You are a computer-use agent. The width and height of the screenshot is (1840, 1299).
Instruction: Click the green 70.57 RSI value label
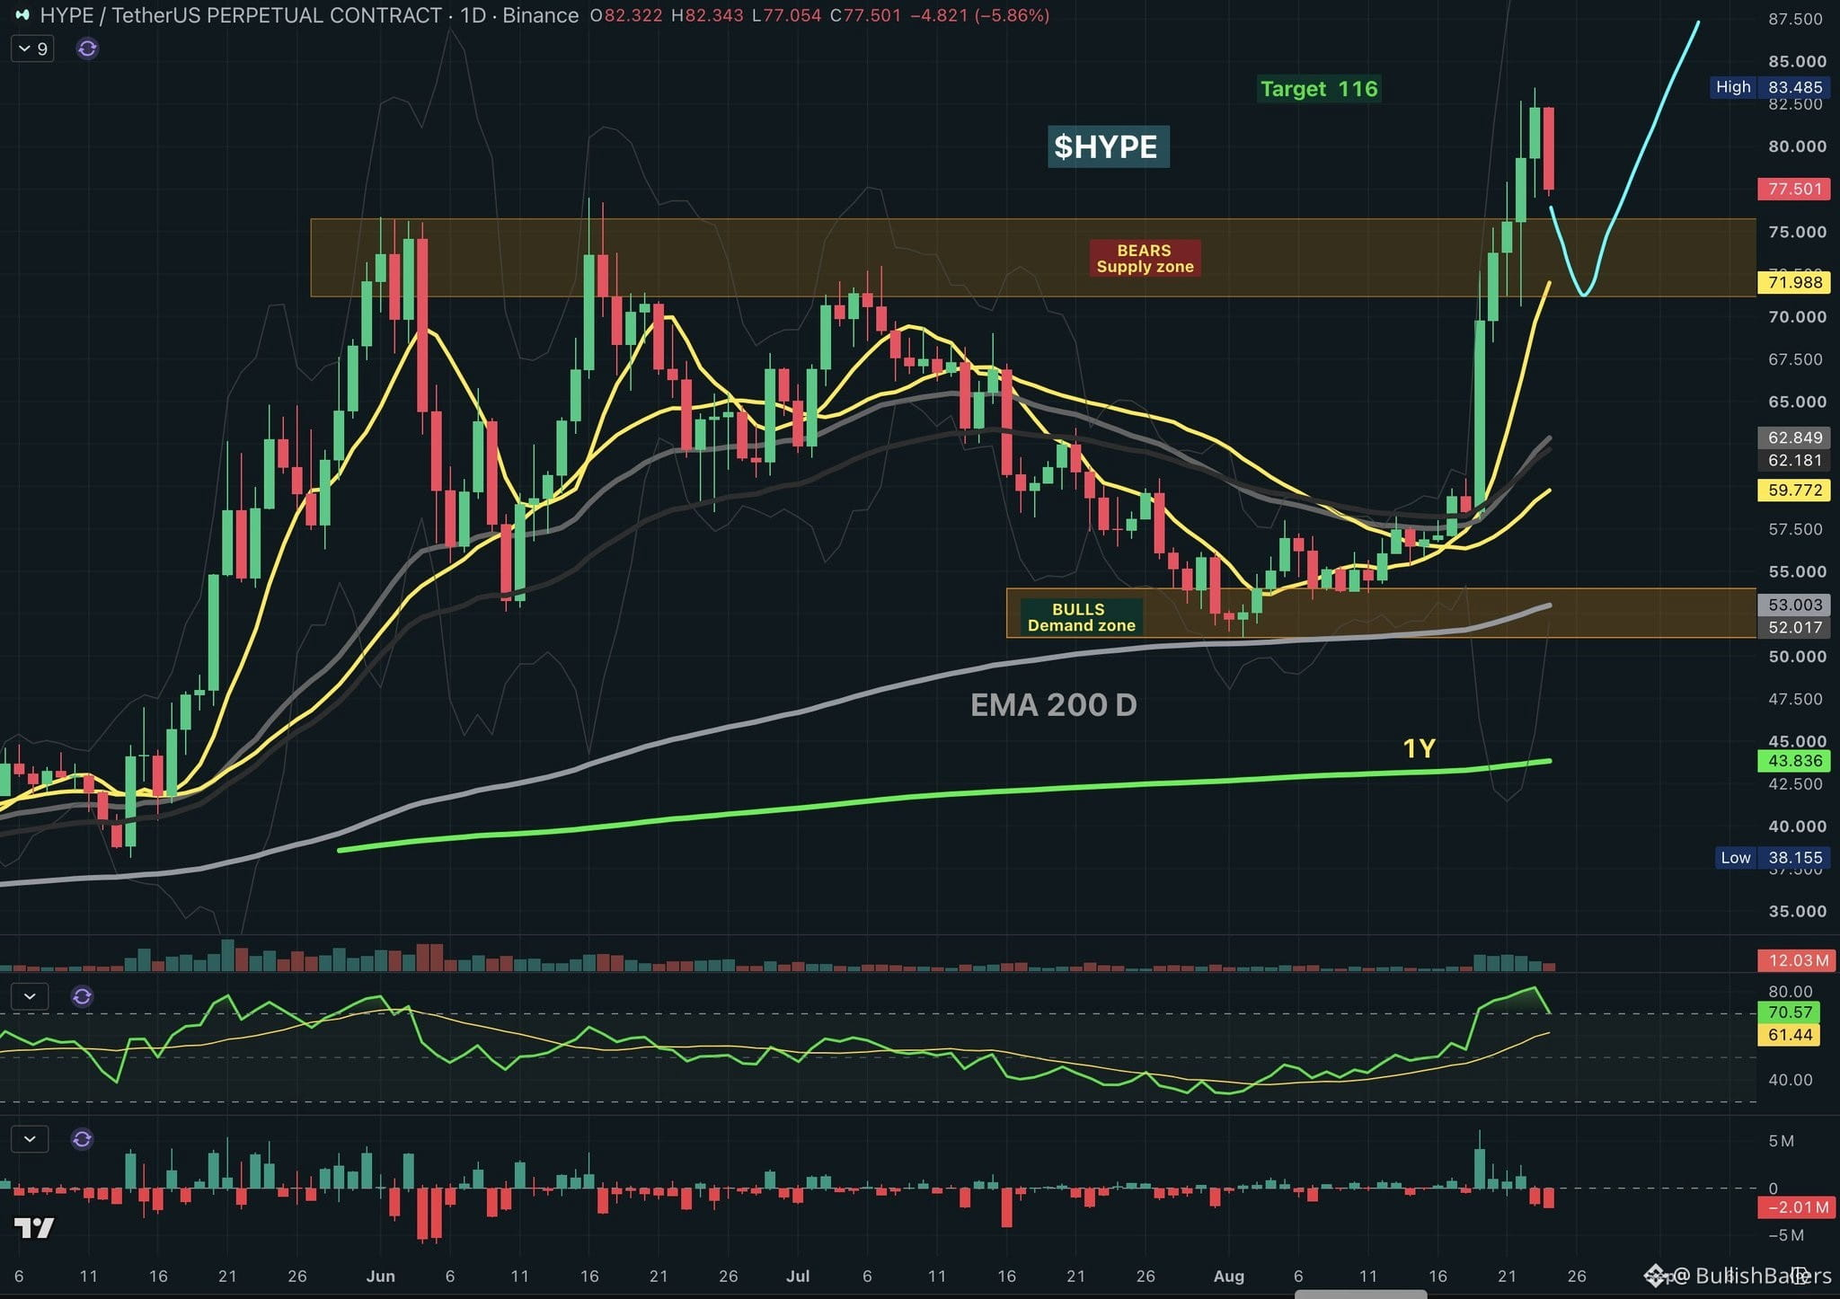pos(1790,1012)
